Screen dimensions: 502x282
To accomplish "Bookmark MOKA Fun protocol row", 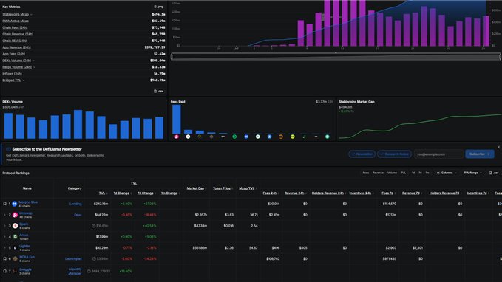I will click(x=4, y=258).
